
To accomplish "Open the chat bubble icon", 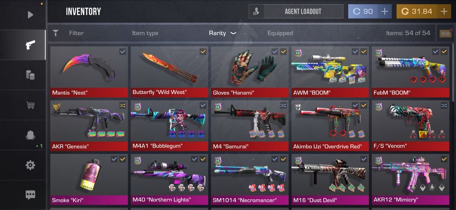I will tap(30, 195).
